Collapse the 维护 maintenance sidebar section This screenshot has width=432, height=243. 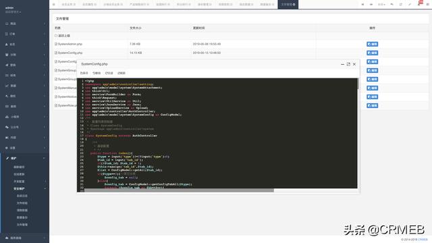coord(25,158)
